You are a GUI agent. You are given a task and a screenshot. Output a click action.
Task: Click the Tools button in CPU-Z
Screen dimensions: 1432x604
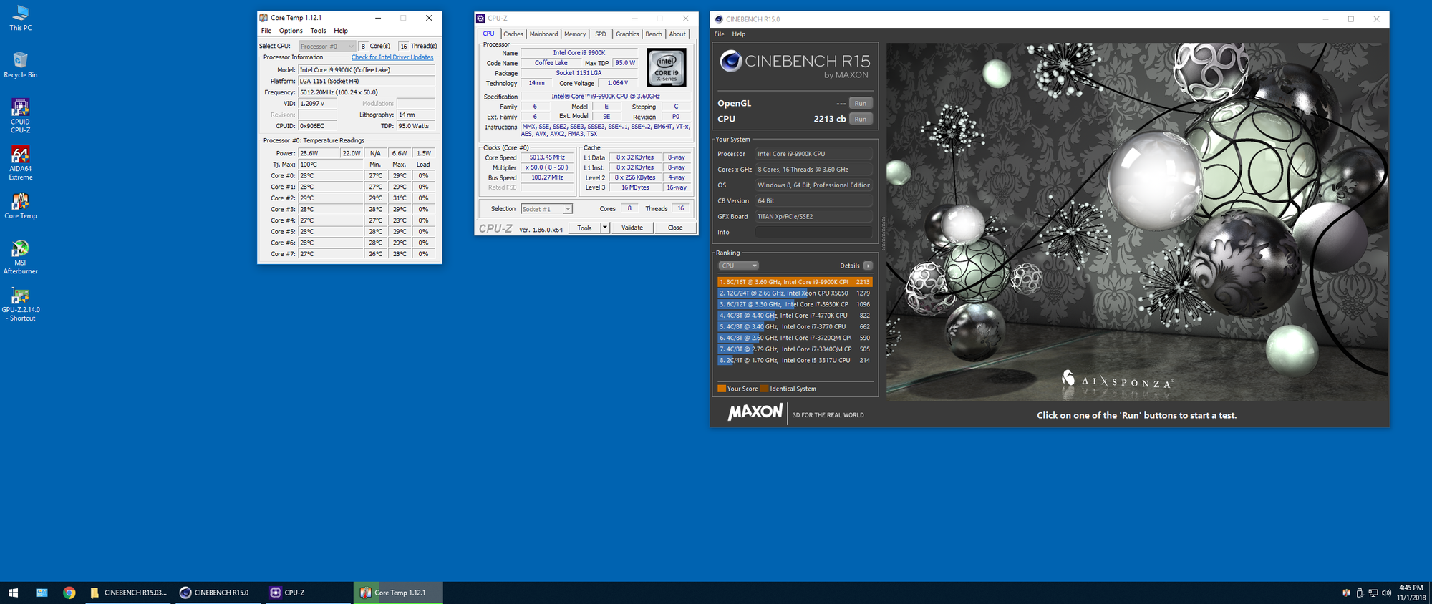[584, 228]
